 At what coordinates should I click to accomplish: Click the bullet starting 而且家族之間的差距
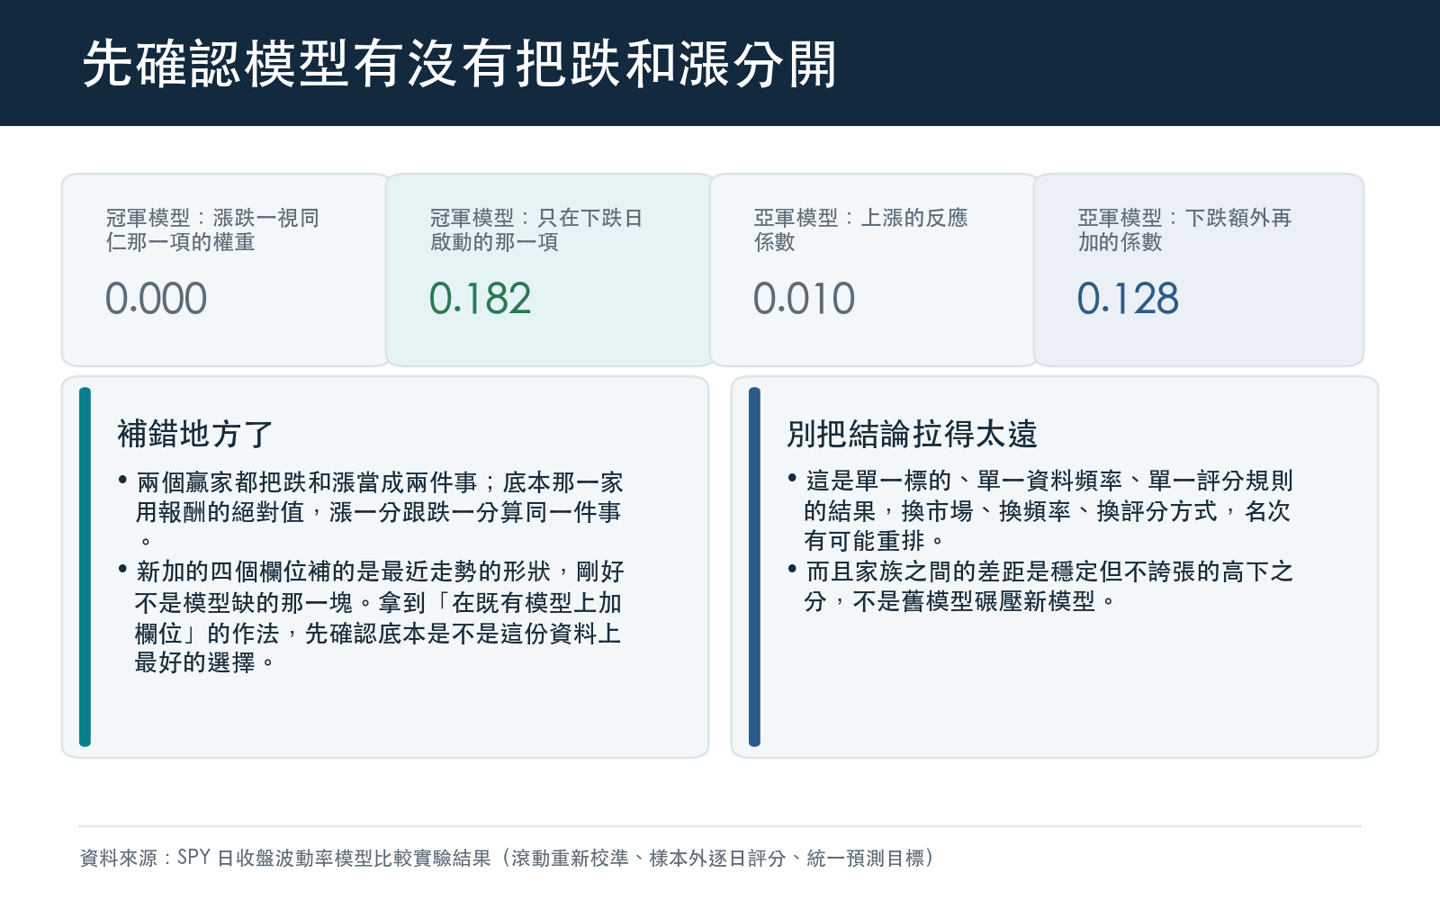1040,586
